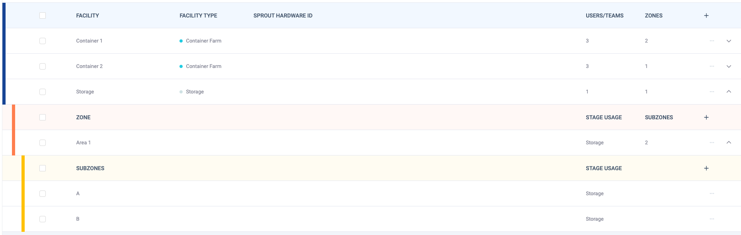741x235 pixels.
Task: Click plus icon in Subzones header row
Action: coord(706,168)
